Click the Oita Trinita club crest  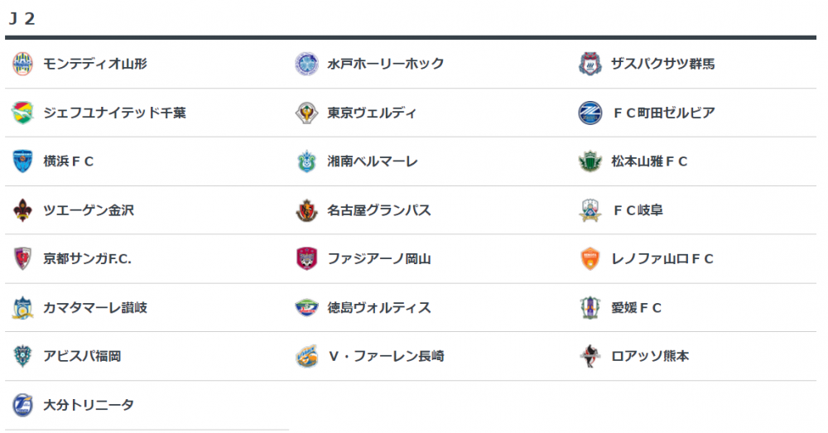click(22, 406)
